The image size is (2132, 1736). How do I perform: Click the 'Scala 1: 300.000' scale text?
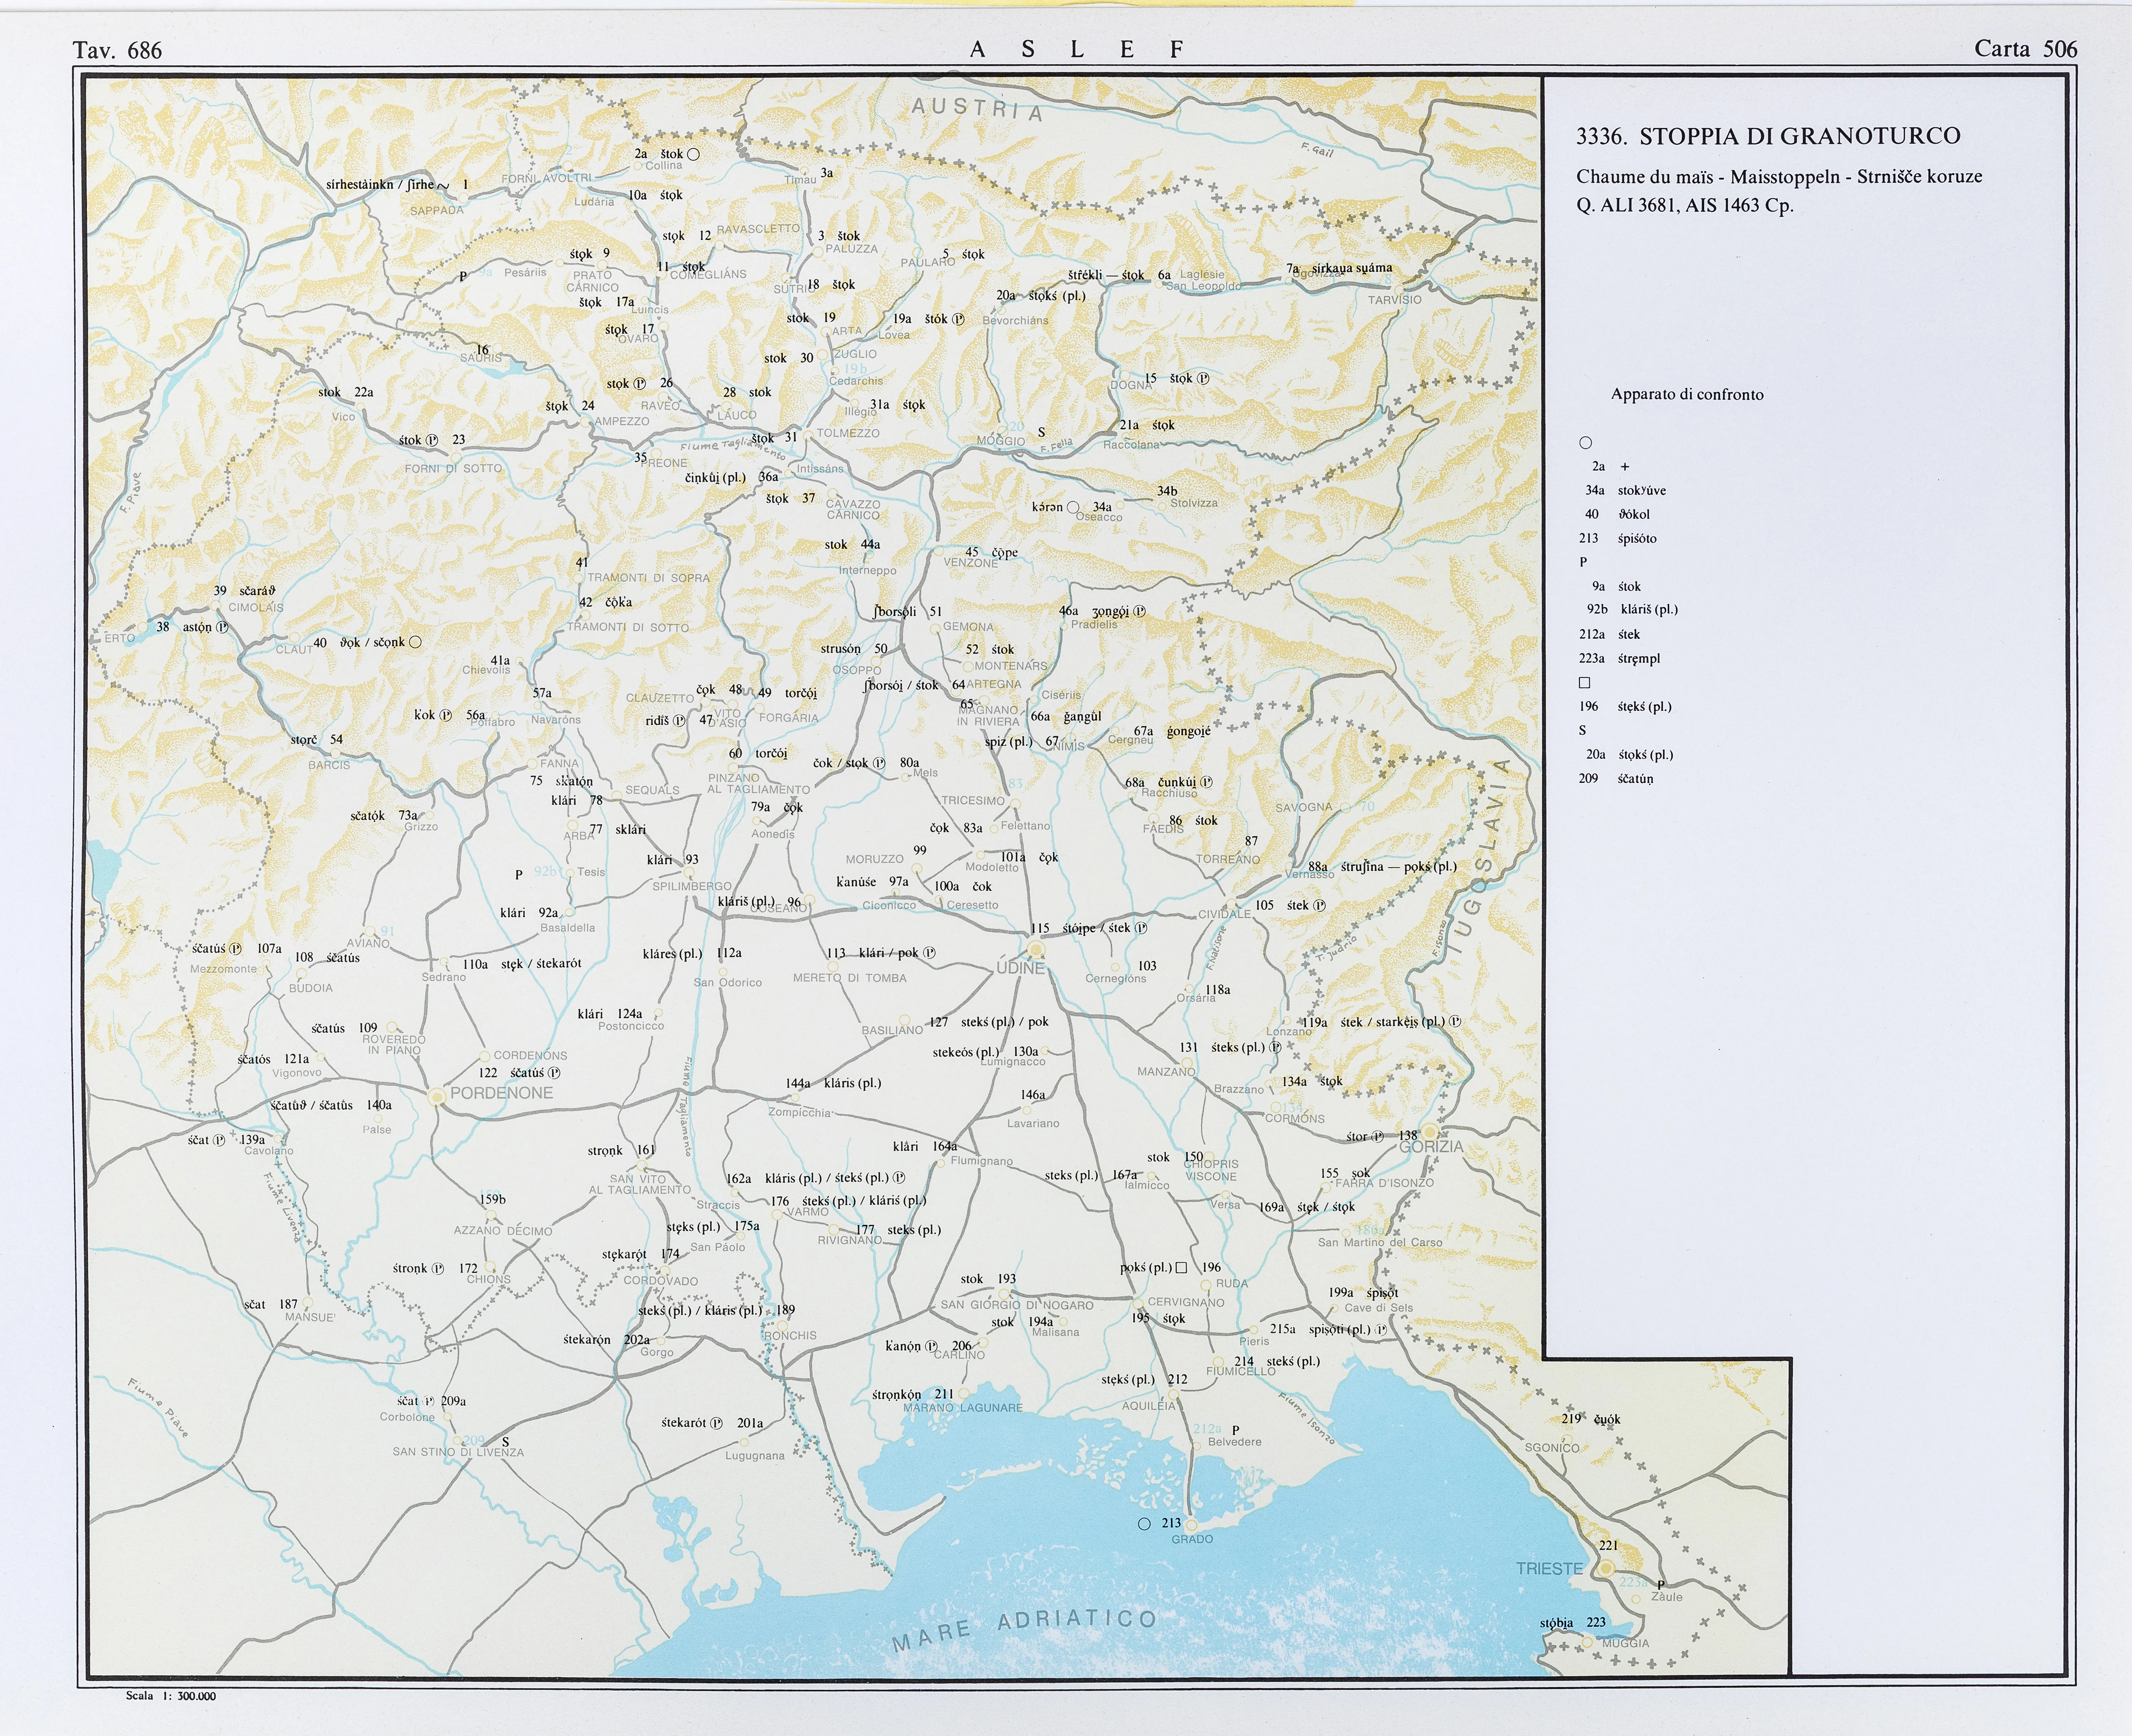tap(171, 1695)
